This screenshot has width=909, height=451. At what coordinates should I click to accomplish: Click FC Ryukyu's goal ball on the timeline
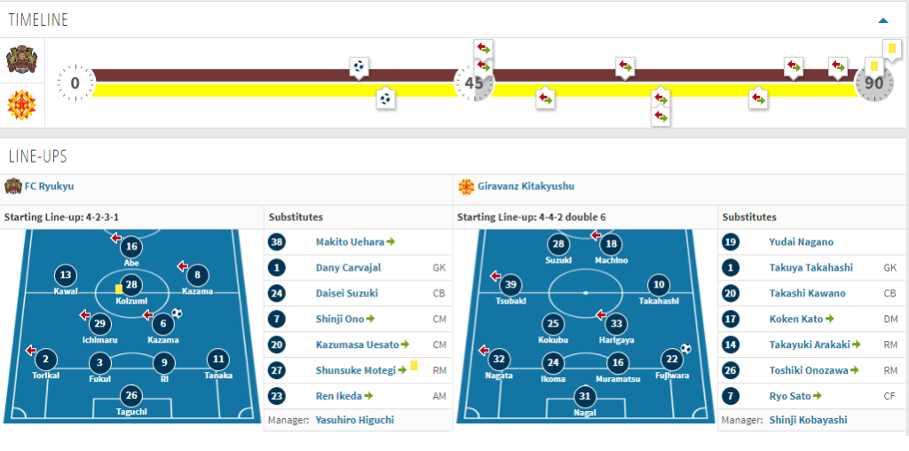(x=358, y=67)
